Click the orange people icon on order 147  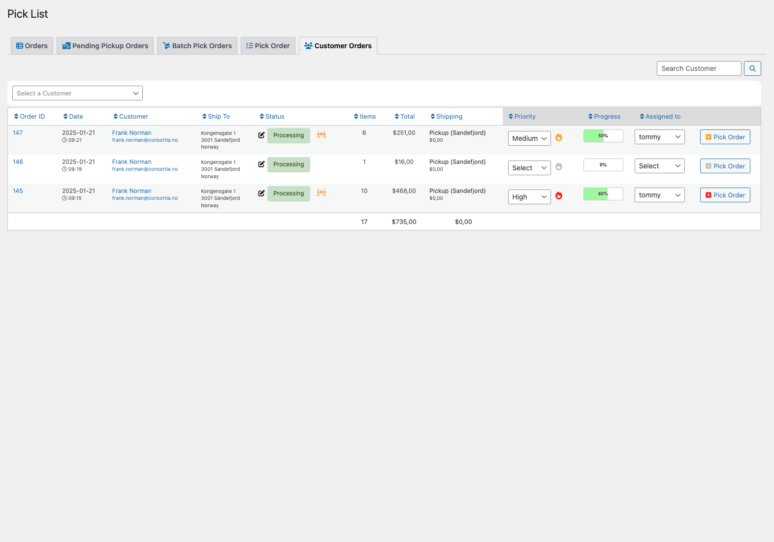pyautogui.click(x=322, y=135)
